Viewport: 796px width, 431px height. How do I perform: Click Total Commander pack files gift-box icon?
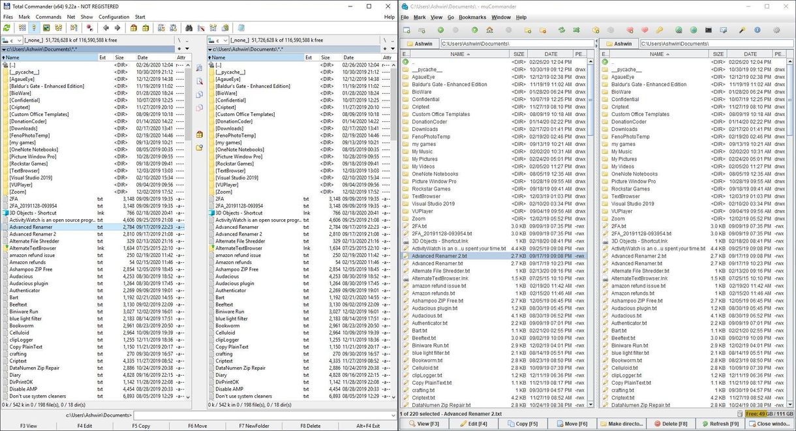pyautogui.click(x=133, y=28)
